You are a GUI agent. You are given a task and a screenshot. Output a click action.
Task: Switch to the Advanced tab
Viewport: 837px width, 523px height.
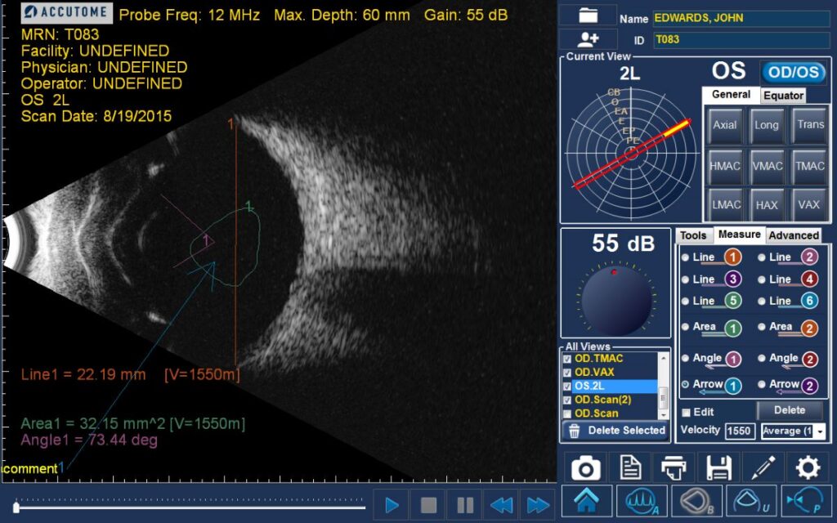pos(794,235)
